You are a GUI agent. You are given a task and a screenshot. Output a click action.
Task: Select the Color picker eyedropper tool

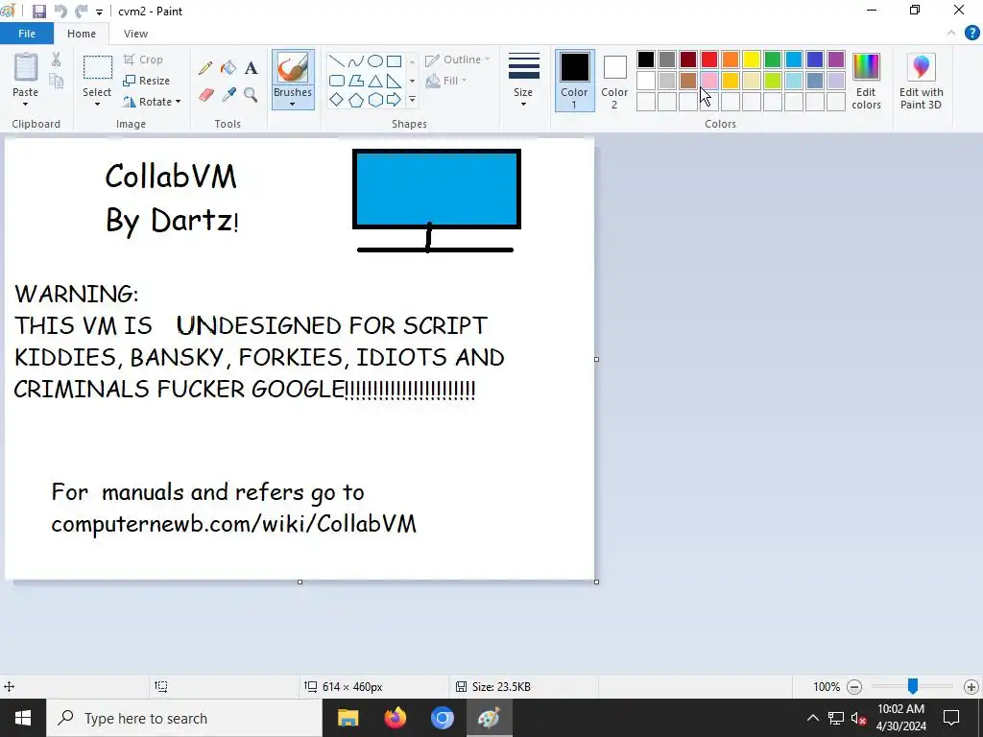pos(228,95)
